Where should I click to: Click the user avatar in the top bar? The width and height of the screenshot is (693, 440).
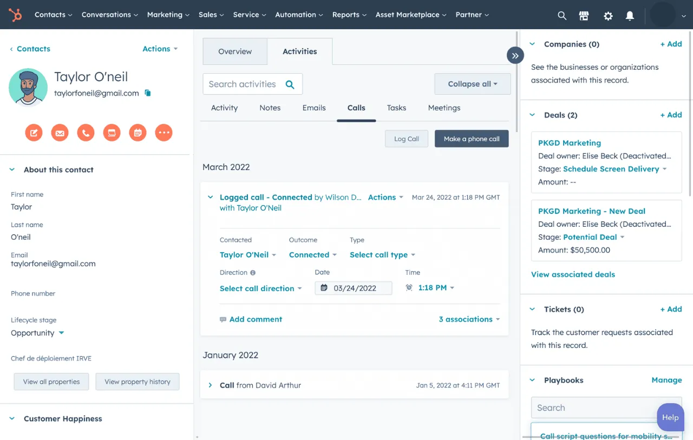pyautogui.click(x=663, y=15)
